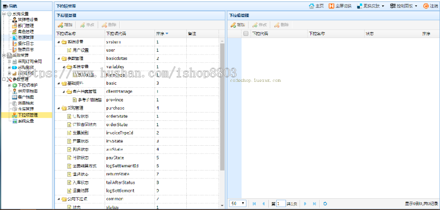
Task: Collapse the folder row with code basic
Action: [x=59, y=83]
